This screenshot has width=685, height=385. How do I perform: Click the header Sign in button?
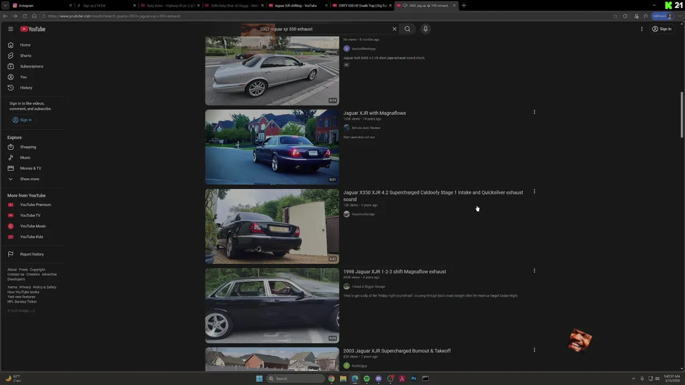coord(662,29)
